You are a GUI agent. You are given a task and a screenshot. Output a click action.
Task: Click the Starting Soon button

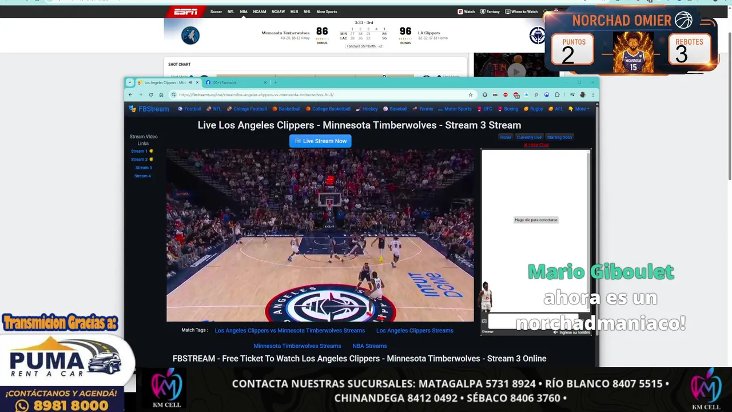coord(559,137)
